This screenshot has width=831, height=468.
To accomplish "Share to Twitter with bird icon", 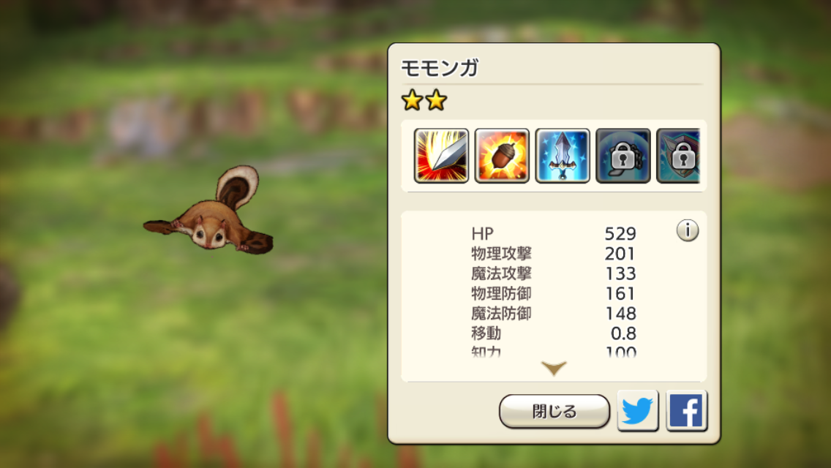I will (638, 411).
